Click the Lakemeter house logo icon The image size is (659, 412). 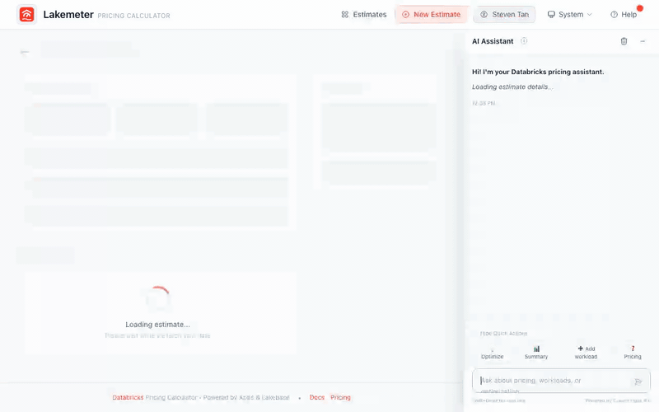tap(26, 14)
